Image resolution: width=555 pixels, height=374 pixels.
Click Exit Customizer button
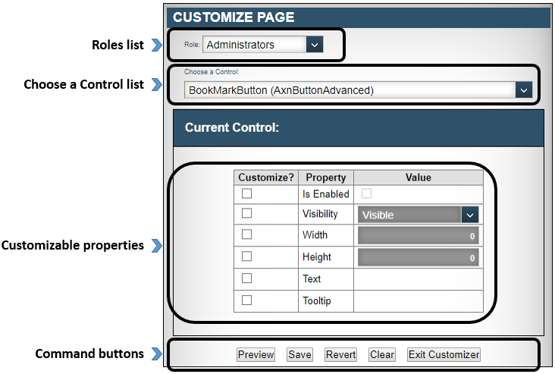(444, 354)
